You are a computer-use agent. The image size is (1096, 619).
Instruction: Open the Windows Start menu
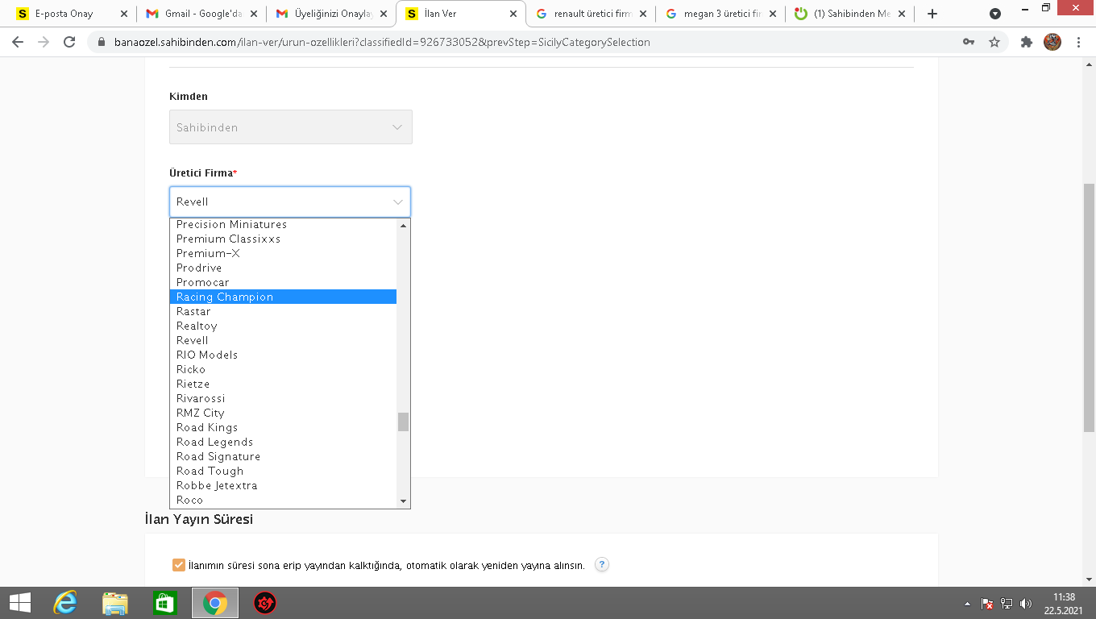pyautogui.click(x=19, y=603)
